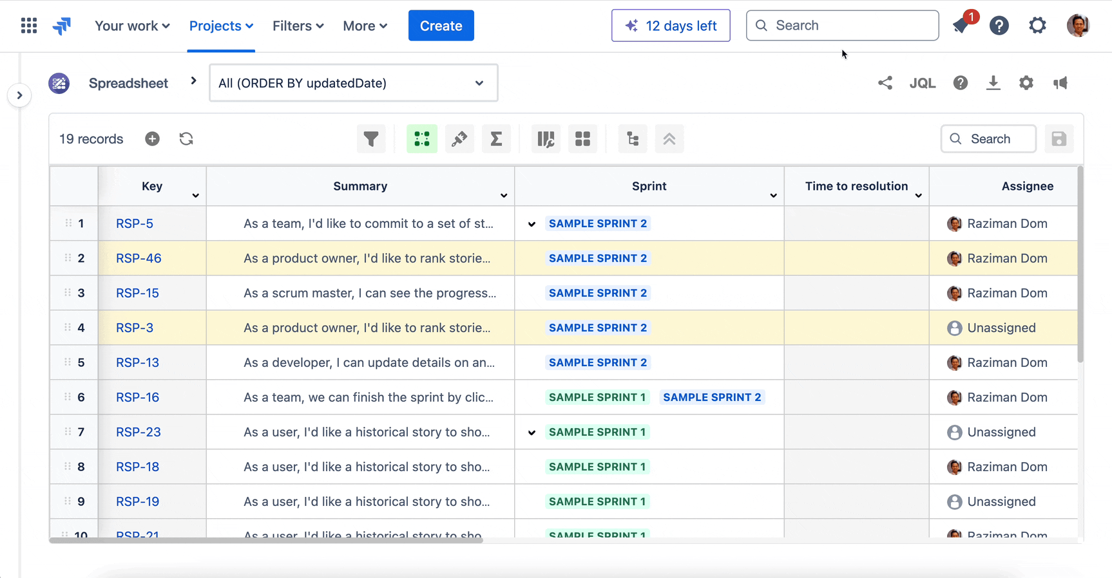This screenshot has width=1112, height=578.
Task: Toggle the hierarchy tree view icon
Action: [633, 139]
